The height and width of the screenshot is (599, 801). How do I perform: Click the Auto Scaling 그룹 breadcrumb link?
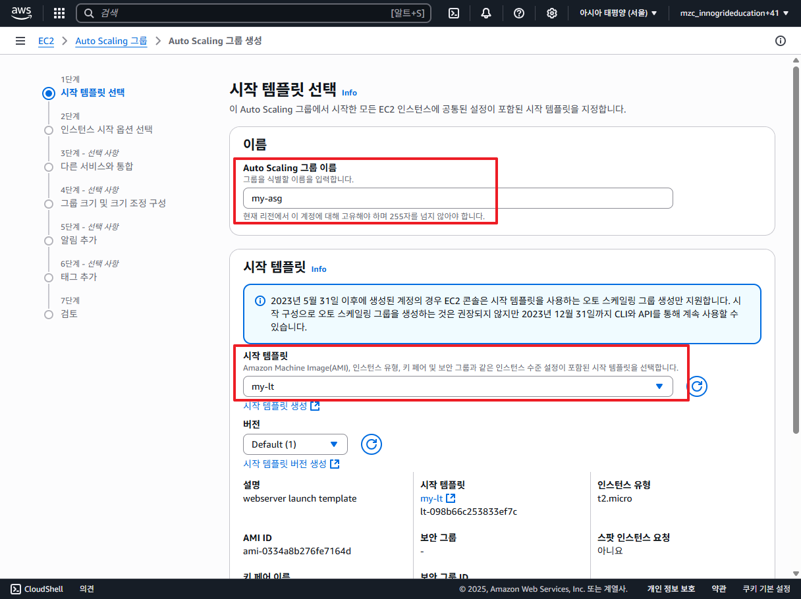[111, 41]
